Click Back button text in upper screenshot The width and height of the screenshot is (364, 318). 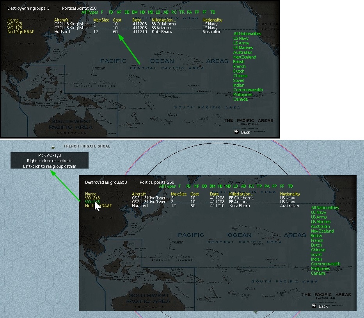(x=245, y=132)
